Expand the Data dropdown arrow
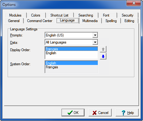The image size is (143, 121). pyautogui.click(x=95, y=42)
